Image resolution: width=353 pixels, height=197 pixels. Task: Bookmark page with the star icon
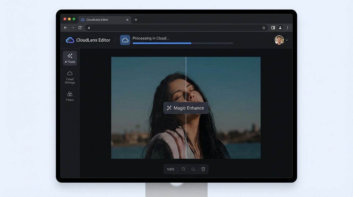click(264, 28)
